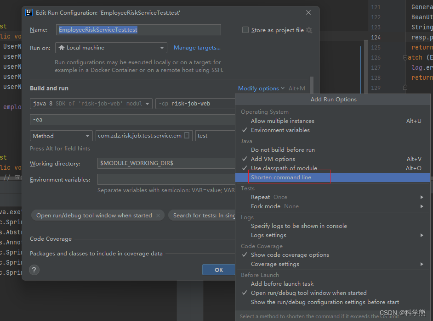Open the -cp risk-job-web classpath dropdown

(195, 104)
